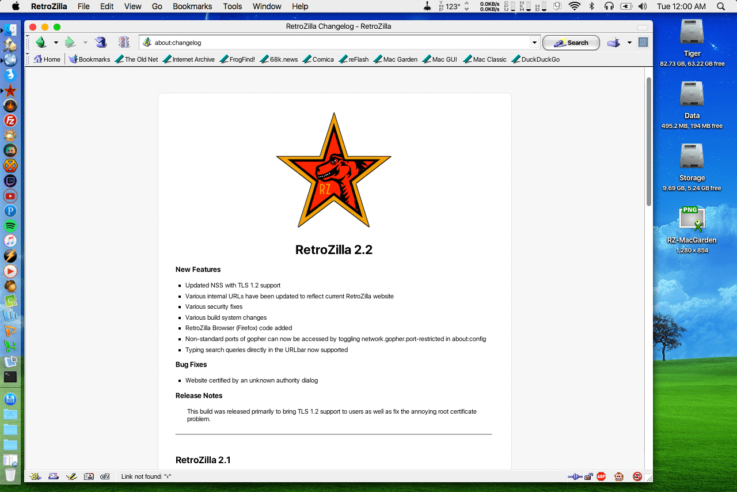This screenshot has width=737, height=492.
Task: Click the Wi-Fi icon in the menu bar
Action: pos(575,6)
